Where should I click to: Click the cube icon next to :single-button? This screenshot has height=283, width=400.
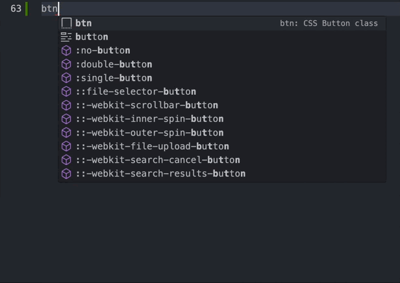pyautogui.click(x=66, y=78)
